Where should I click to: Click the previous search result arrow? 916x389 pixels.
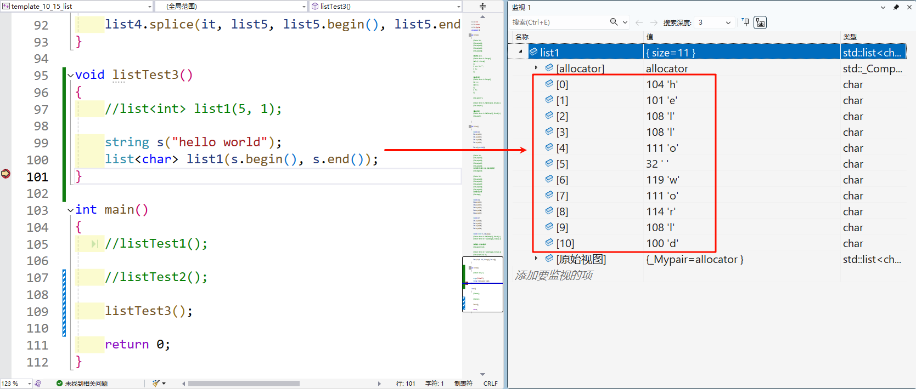tap(639, 22)
